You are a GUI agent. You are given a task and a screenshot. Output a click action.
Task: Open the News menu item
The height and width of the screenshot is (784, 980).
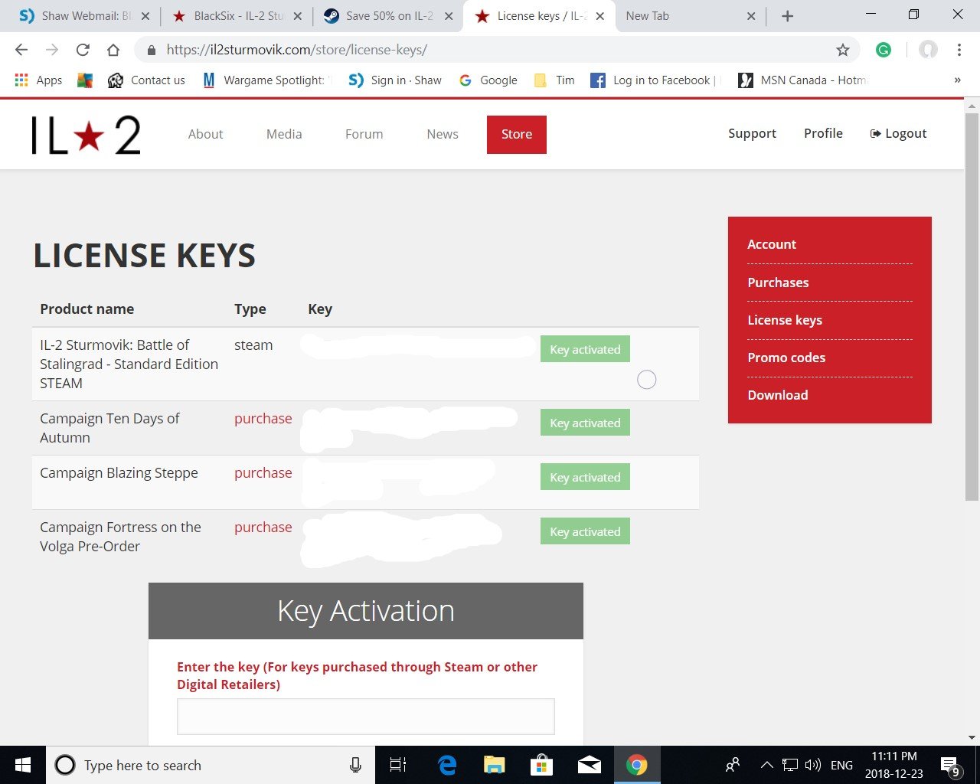[443, 134]
